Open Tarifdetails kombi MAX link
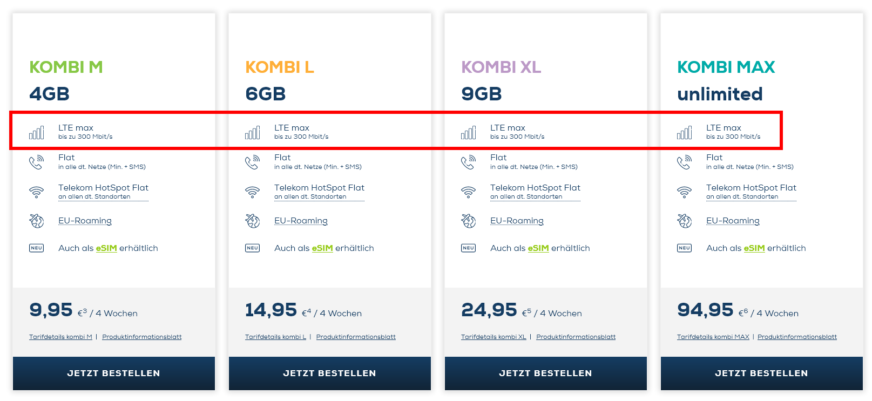Image resolution: width=872 pixels, height=401 pixels. [x=713, y=337]
